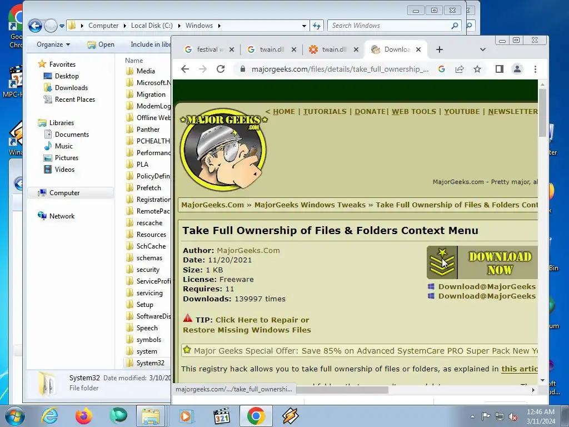The image size is (569, 427).
Task: Open the TUTORIALS link
Action: (325, 111)
